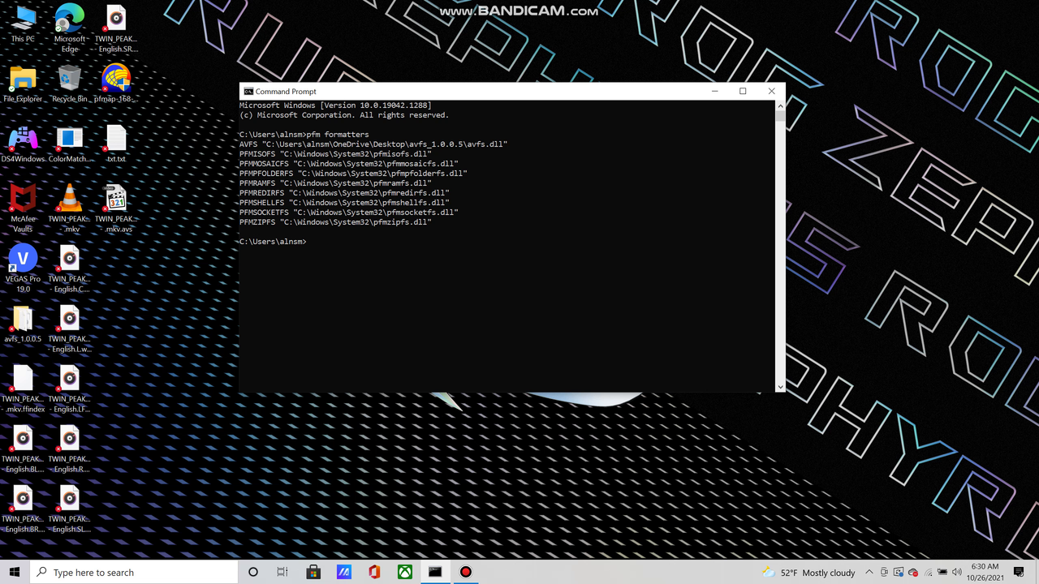
Task: Show hidden system tray icons
Action: click(869, 573)
